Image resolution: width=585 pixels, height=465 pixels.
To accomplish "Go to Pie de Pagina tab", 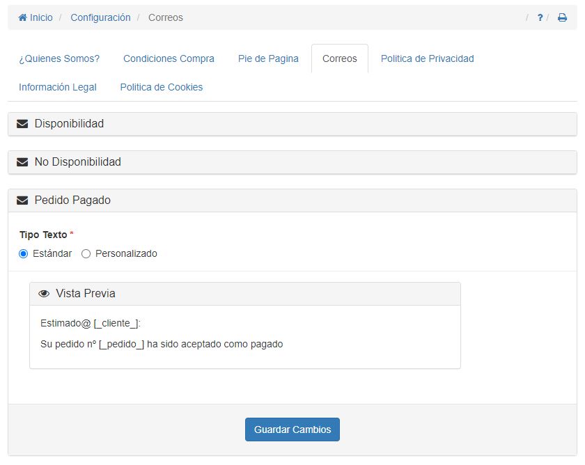I will coord(268,58).
